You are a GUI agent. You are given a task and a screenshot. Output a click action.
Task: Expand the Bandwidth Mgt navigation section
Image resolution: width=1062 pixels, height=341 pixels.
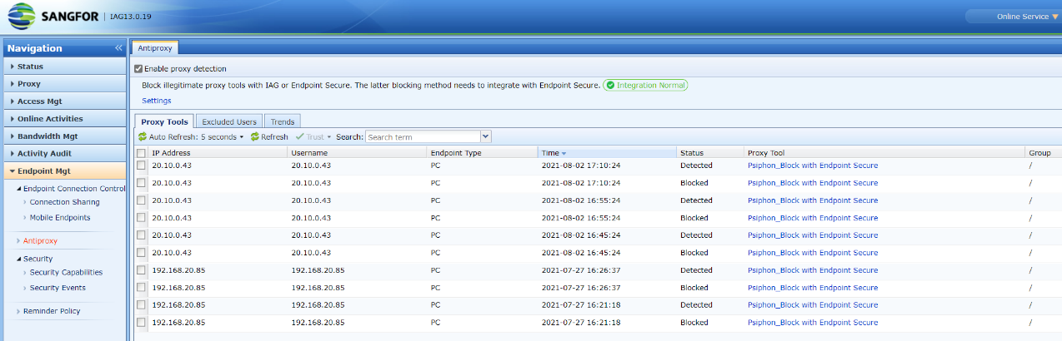point(48,136)
